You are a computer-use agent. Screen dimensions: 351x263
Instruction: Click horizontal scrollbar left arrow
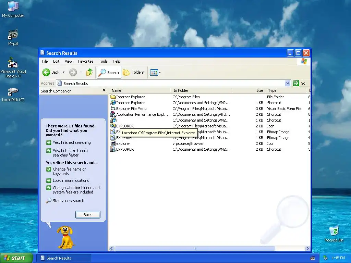click(x=111, y=248)
